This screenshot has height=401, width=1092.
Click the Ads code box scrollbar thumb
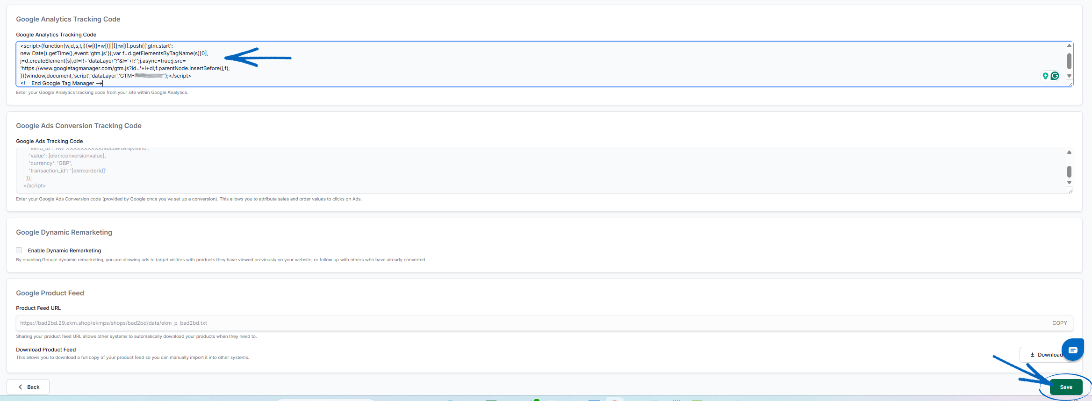[x=1069, y=172]
